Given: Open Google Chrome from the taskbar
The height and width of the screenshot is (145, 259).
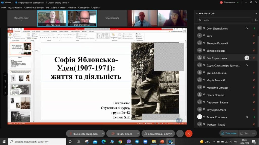Looking at the screenshot, I should (120, 141).
